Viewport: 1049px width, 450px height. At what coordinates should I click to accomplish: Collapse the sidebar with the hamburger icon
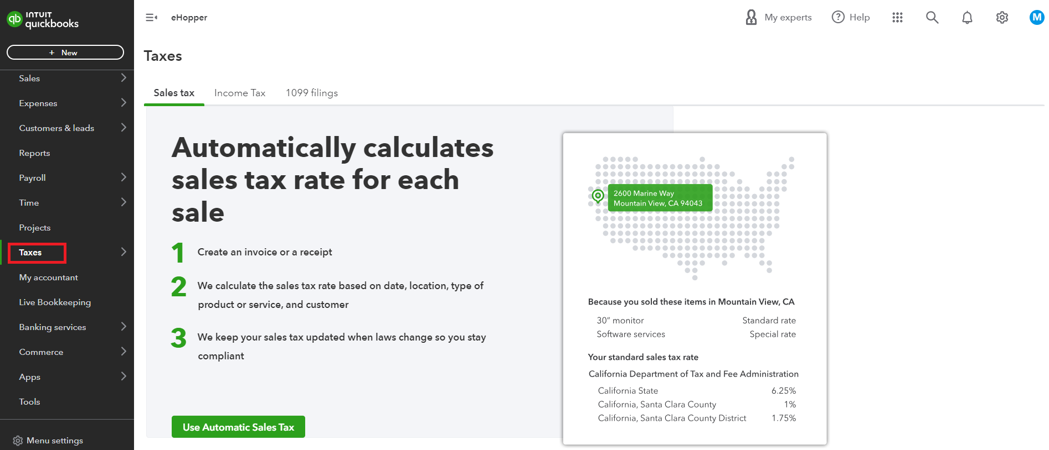(151, 18)
